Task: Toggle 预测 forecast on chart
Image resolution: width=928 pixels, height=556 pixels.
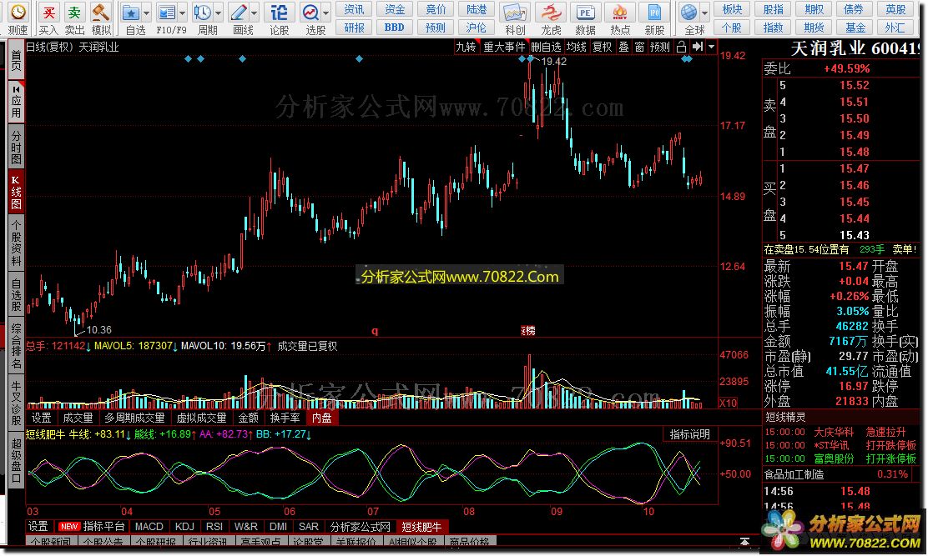Action: click(659, 47)
